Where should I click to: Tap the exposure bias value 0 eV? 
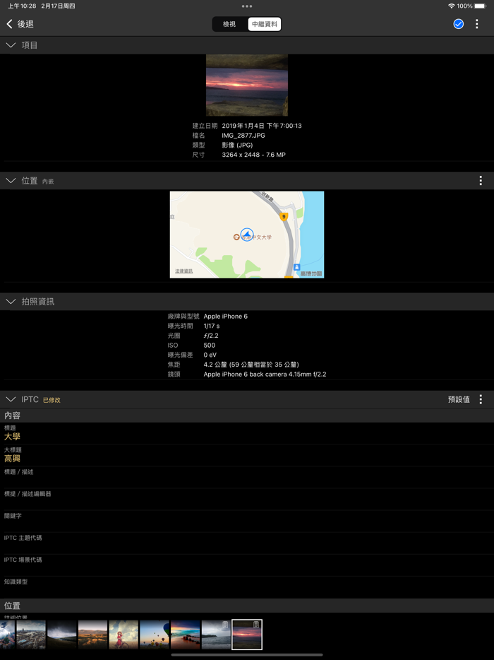210,355
